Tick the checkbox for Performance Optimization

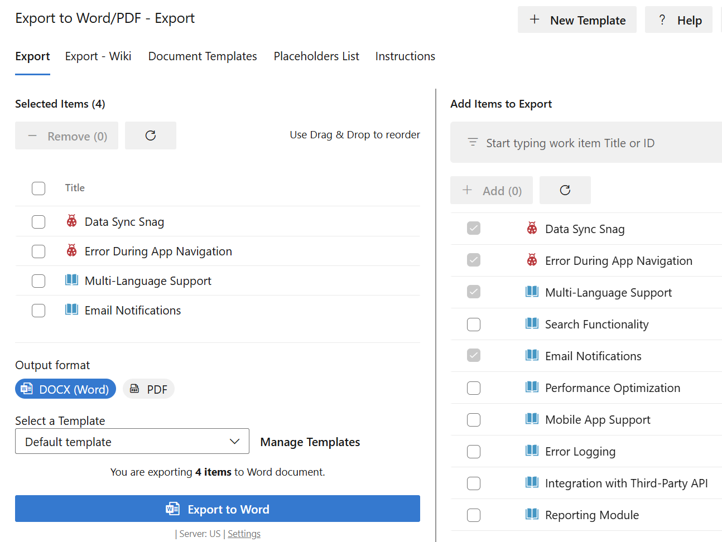[473, 388]
